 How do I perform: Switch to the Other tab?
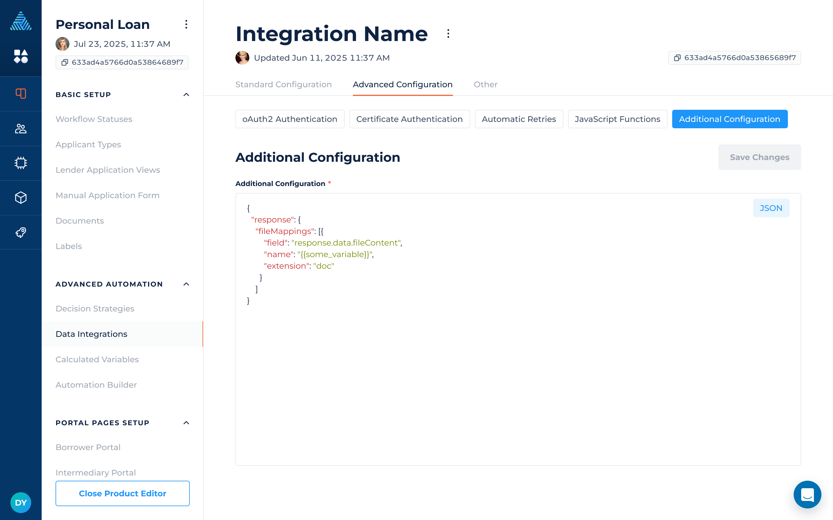tap(485, 85)
